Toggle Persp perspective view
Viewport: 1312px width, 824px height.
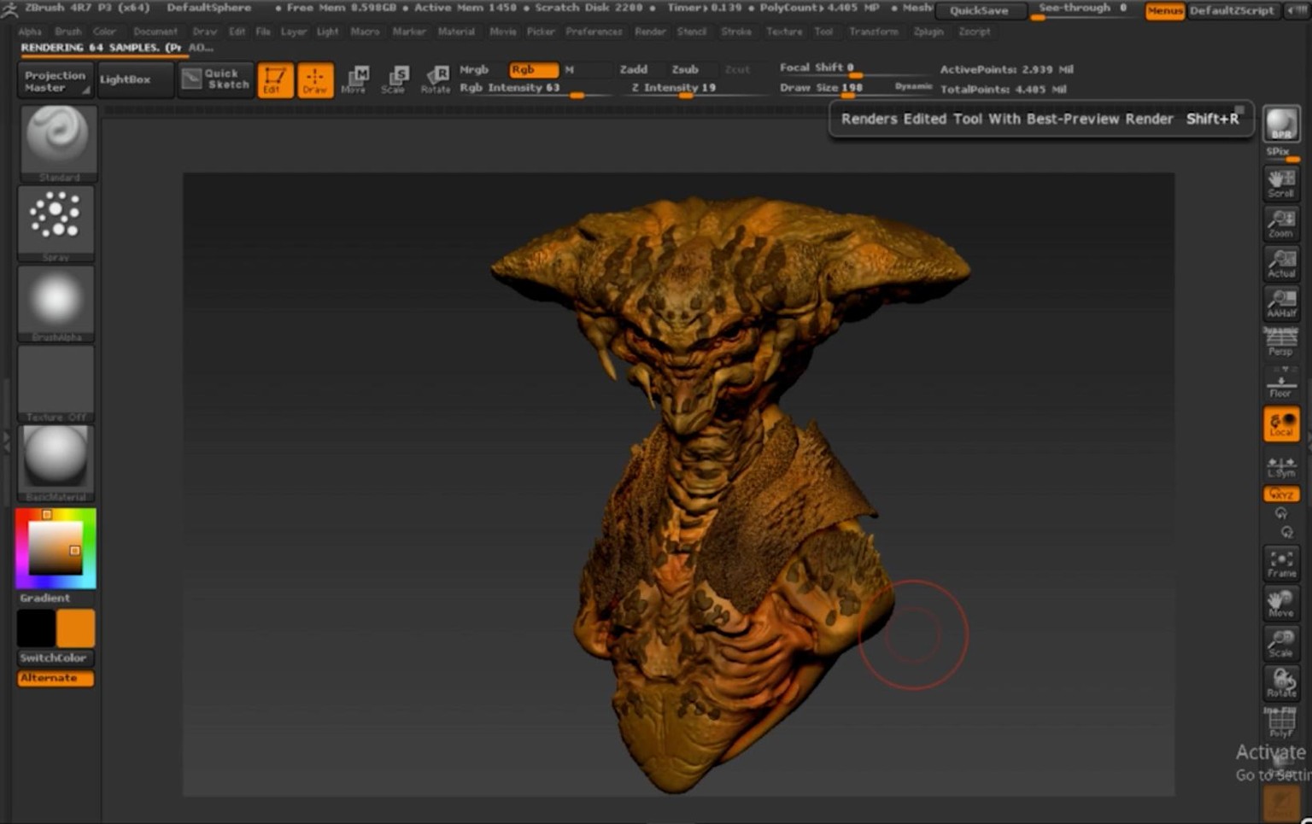[x=1281, y=342]
